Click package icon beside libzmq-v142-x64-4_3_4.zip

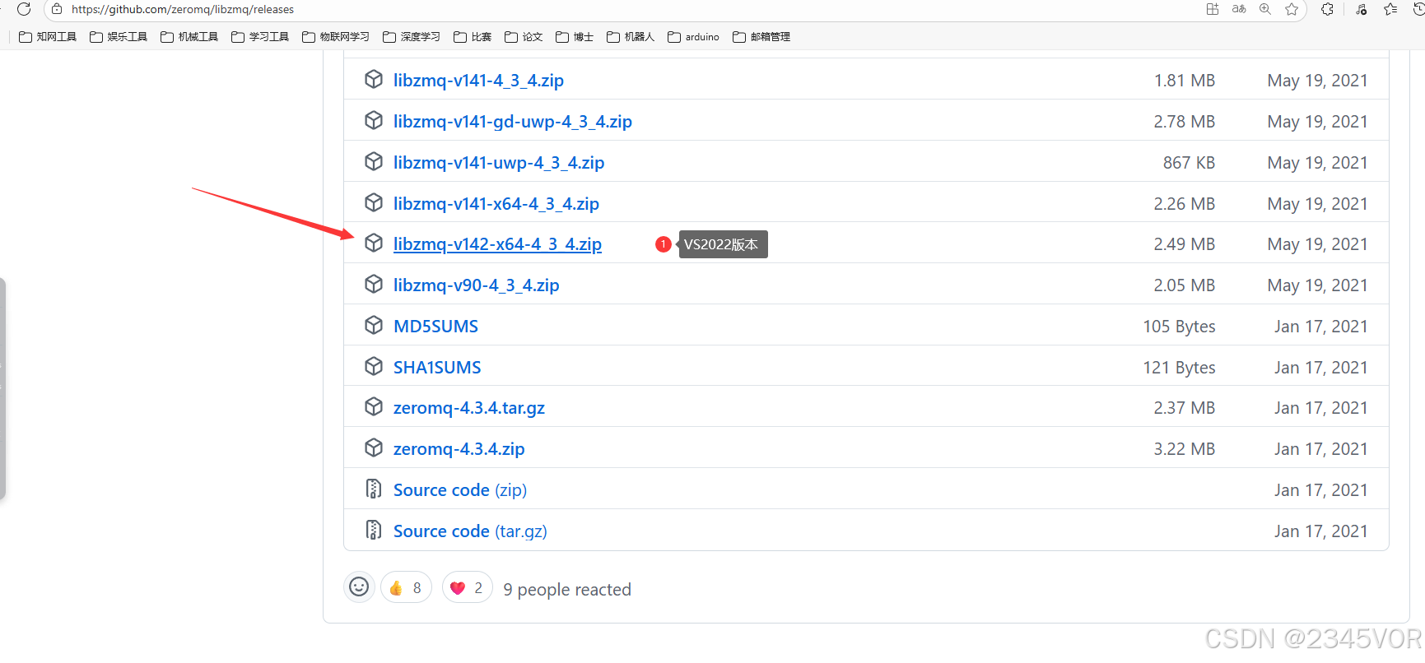tap(374, 243)
